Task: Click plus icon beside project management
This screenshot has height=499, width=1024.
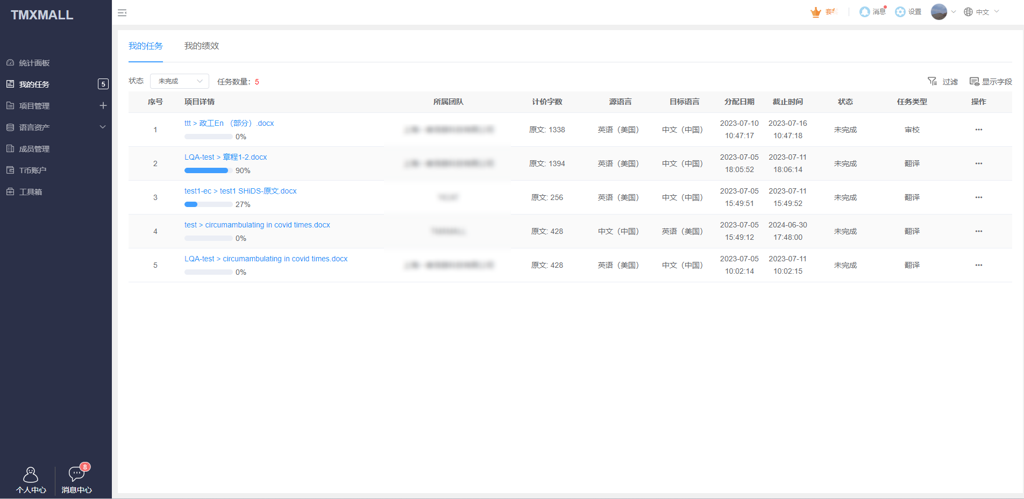Action: click(x=103, y=106)
